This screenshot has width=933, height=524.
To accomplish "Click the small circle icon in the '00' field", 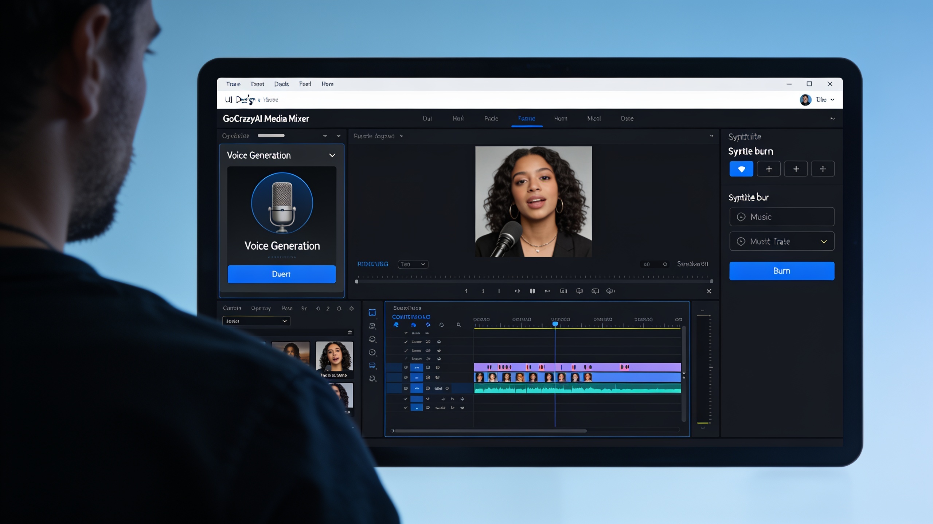I will pos(665,264).
